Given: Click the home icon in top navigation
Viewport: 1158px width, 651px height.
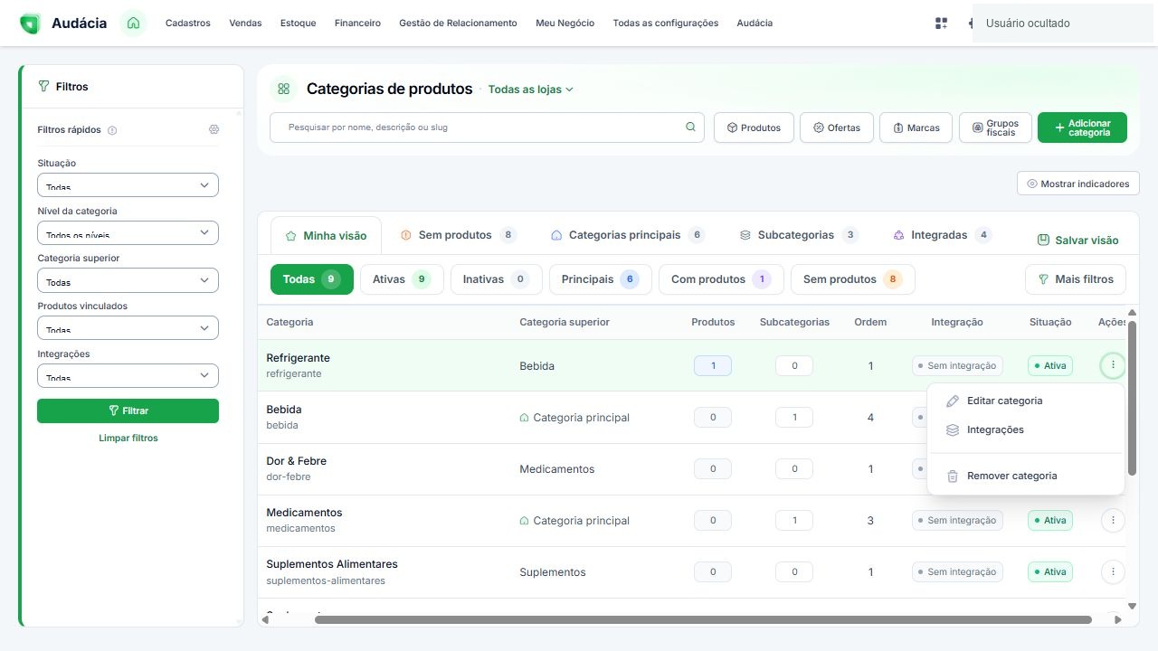Looking at the screenshot, I should pyautogui.click(x=134, y=23).
